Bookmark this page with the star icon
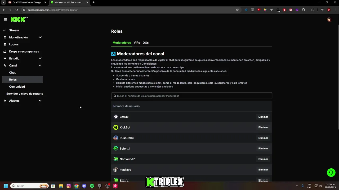The height and width of the screenshot is (190, 339). coord(237,10)
